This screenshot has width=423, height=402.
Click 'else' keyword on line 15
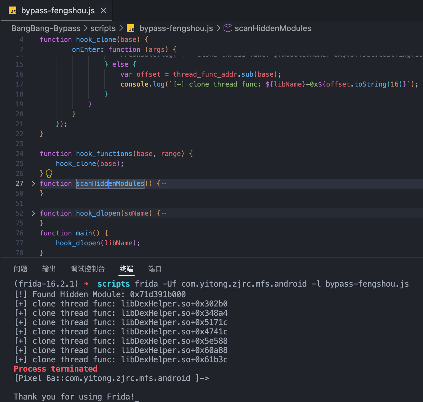(x=120, y=65)
